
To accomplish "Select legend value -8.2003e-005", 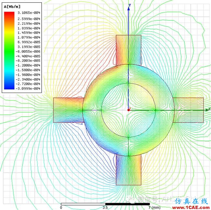I will [28, 61].
